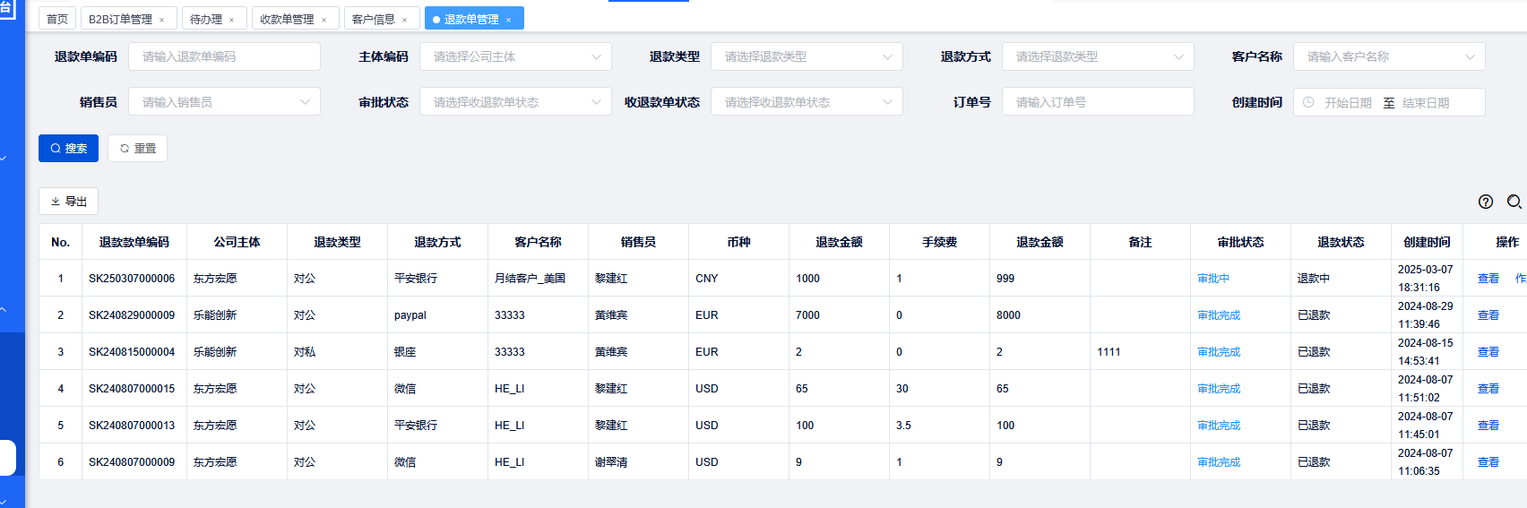Close the 收款单管理 tab
The width and height of the screenshot is (1527, 508).
(x=324, y=20)
